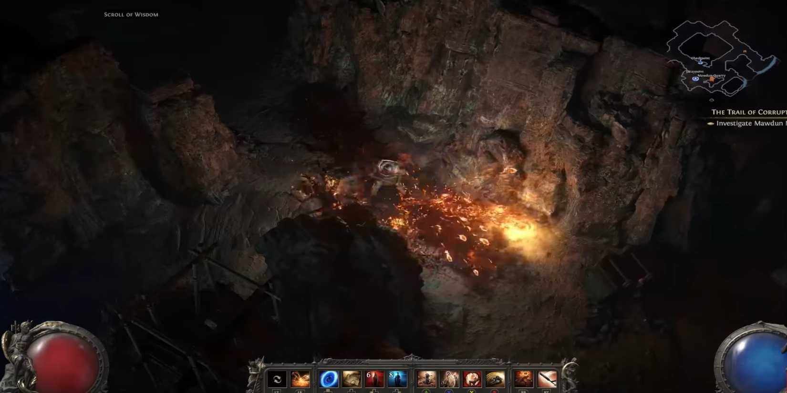Screen dimensions: 787x393
Task: Click the Checkpoint marker on the minimap
Action: pos(700,62)
